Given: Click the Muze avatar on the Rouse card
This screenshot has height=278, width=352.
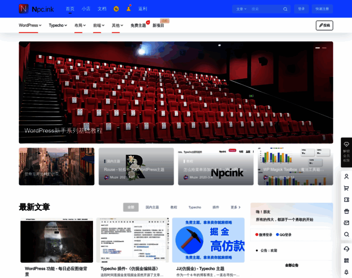Looking at the screenshot, I should tap(107, 177).
